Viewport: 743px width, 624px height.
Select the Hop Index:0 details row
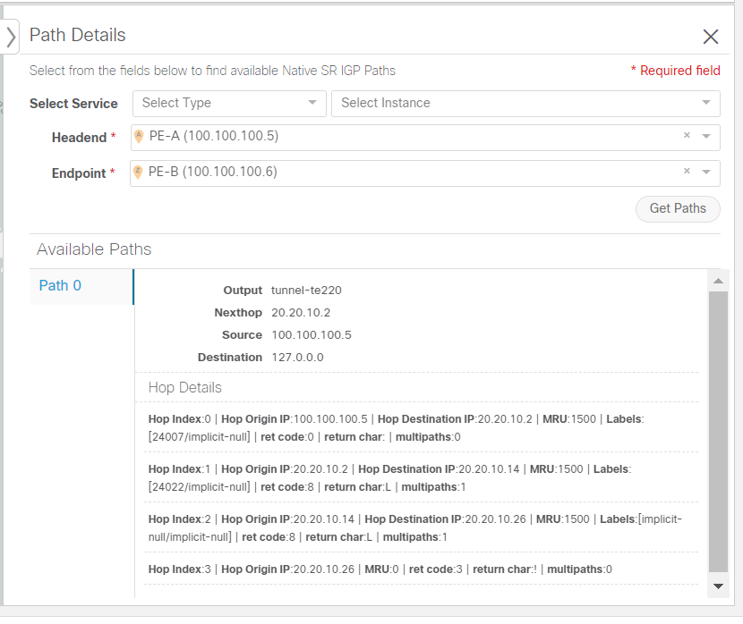[x=416, y=427]
